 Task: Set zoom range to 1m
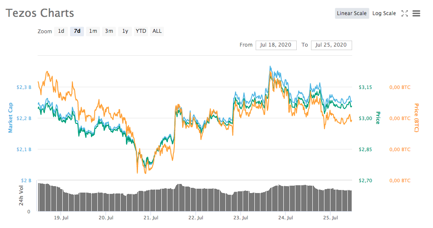[93, 31]
